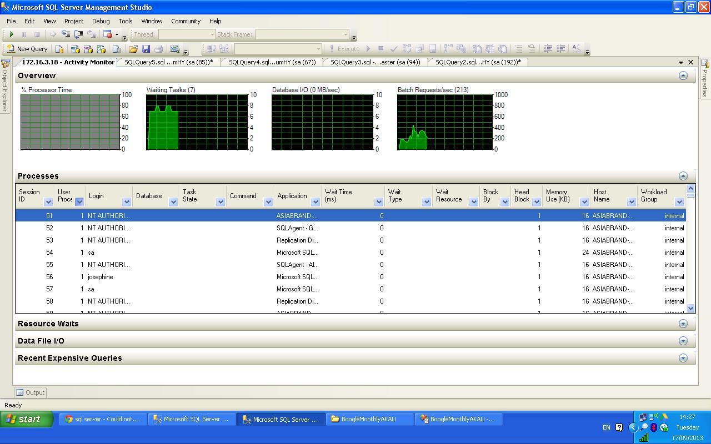Open the Task State column filter dropdown
This screenshot has width=711, height=444.
[x=220, y=201]
